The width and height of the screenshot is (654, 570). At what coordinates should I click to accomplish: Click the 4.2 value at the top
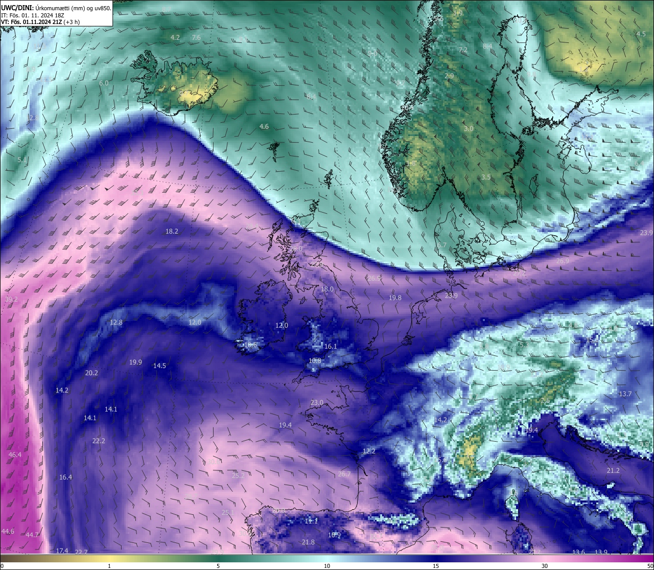click(175, 37)
